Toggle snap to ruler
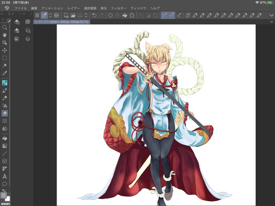The image size is (275, 206). point(164,15)
